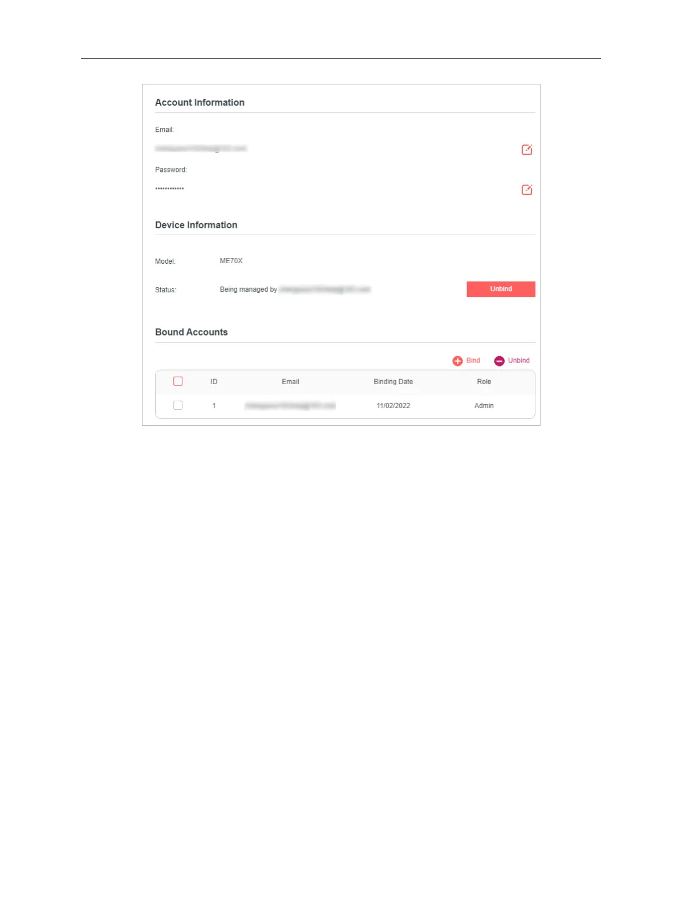Click the edit icon for Email
682x903 pixels.
(x=527, y=150)
